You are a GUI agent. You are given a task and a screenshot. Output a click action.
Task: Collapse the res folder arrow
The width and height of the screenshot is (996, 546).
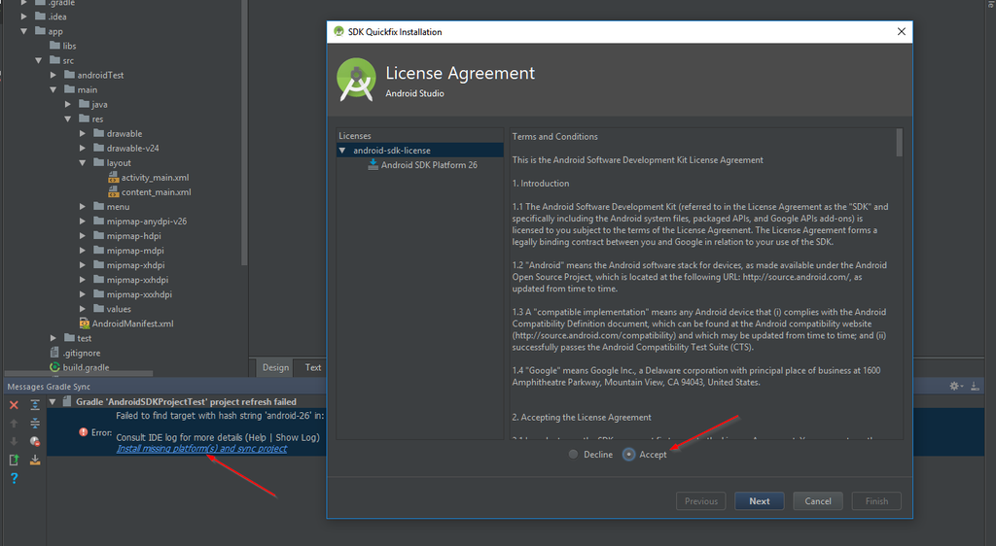(68, 119)
